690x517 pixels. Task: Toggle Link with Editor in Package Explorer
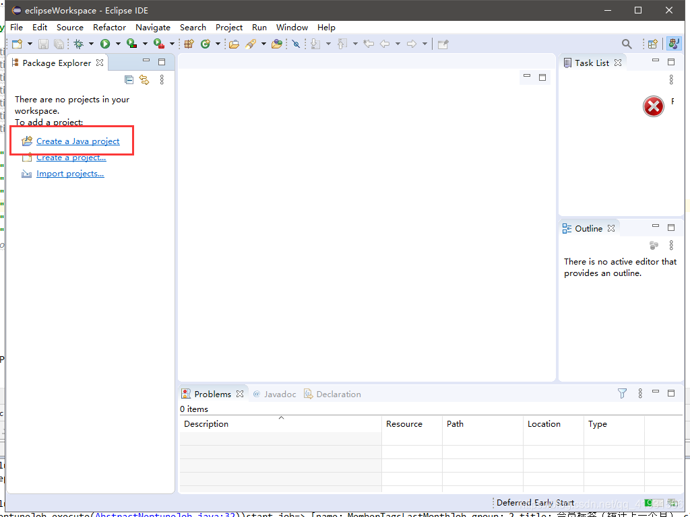tap(144, 79)
